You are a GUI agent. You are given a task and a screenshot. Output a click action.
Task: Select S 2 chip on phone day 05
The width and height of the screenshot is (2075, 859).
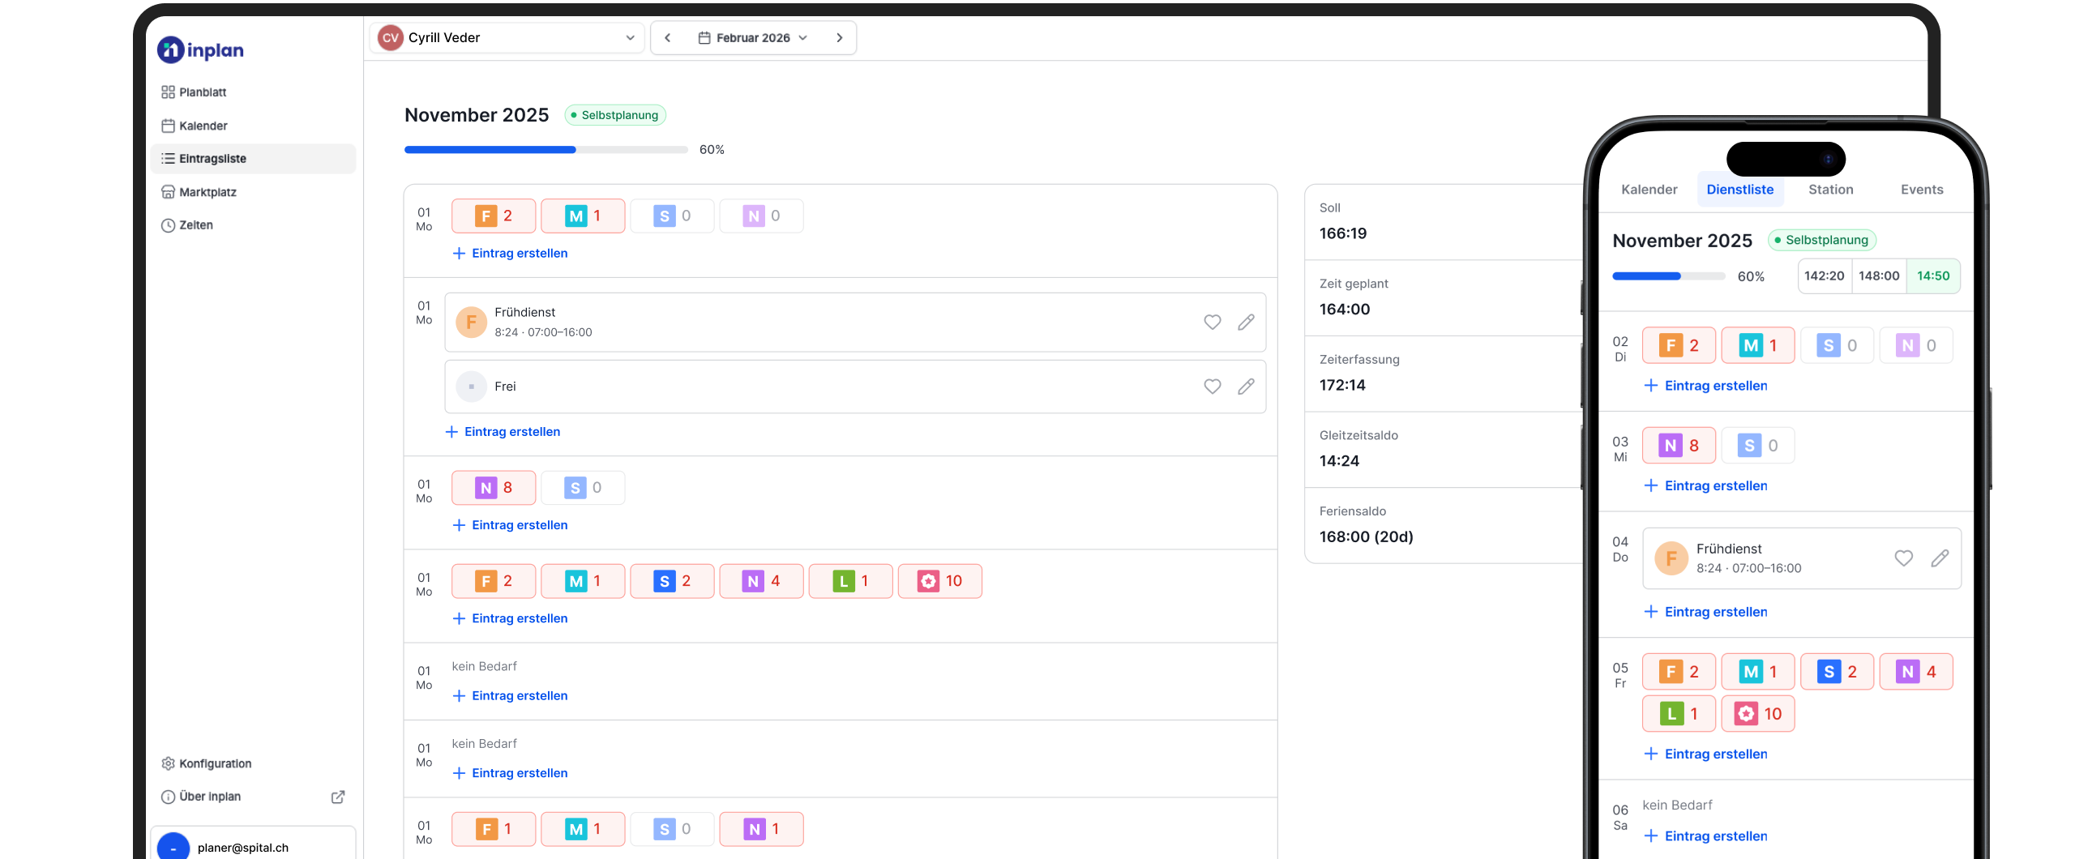tap(1837, 672)
